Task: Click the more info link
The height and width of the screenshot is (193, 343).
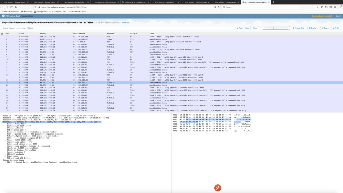Action: tap(125, 23)
